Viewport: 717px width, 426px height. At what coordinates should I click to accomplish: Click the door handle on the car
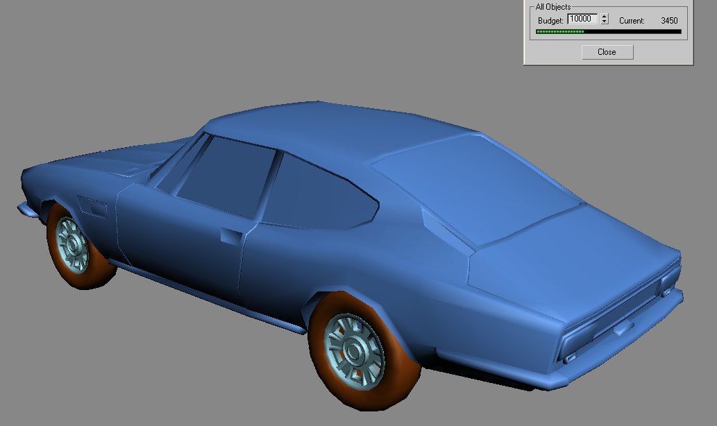click(x=229, y=235)
